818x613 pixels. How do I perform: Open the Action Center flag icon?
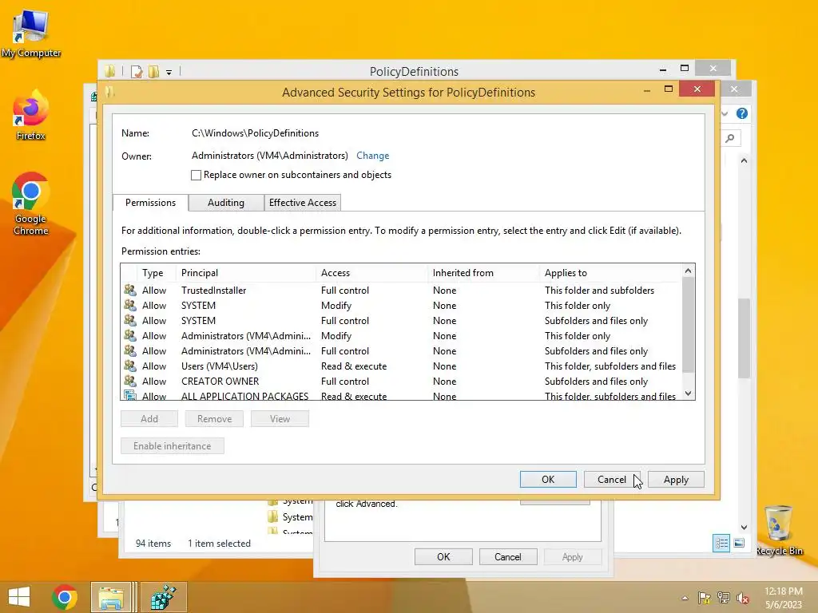tap(704, 598)
